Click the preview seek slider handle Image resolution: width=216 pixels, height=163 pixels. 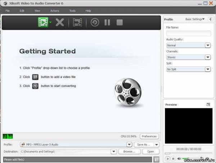click(x=167, y=153)
